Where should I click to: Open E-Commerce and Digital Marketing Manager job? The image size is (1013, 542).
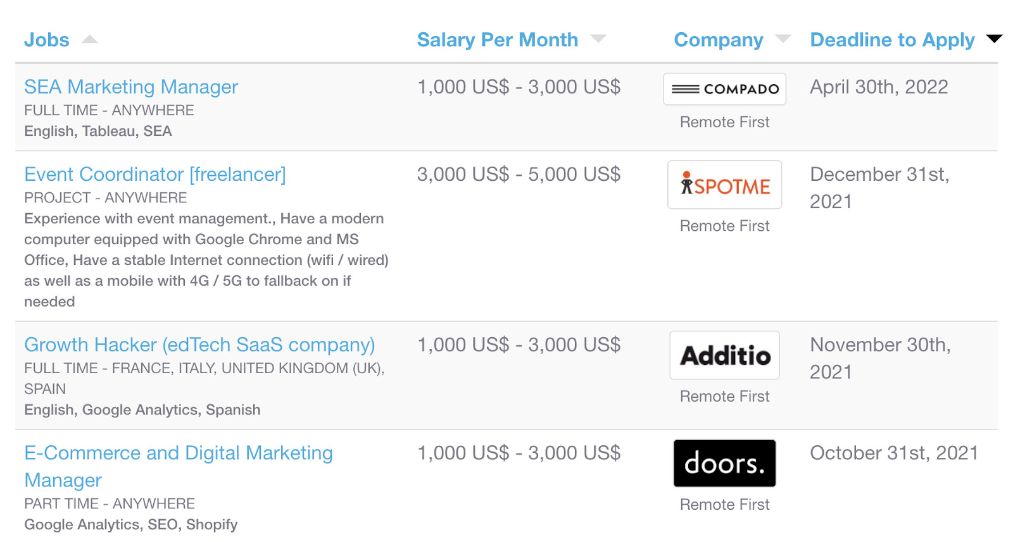[178, 453]
